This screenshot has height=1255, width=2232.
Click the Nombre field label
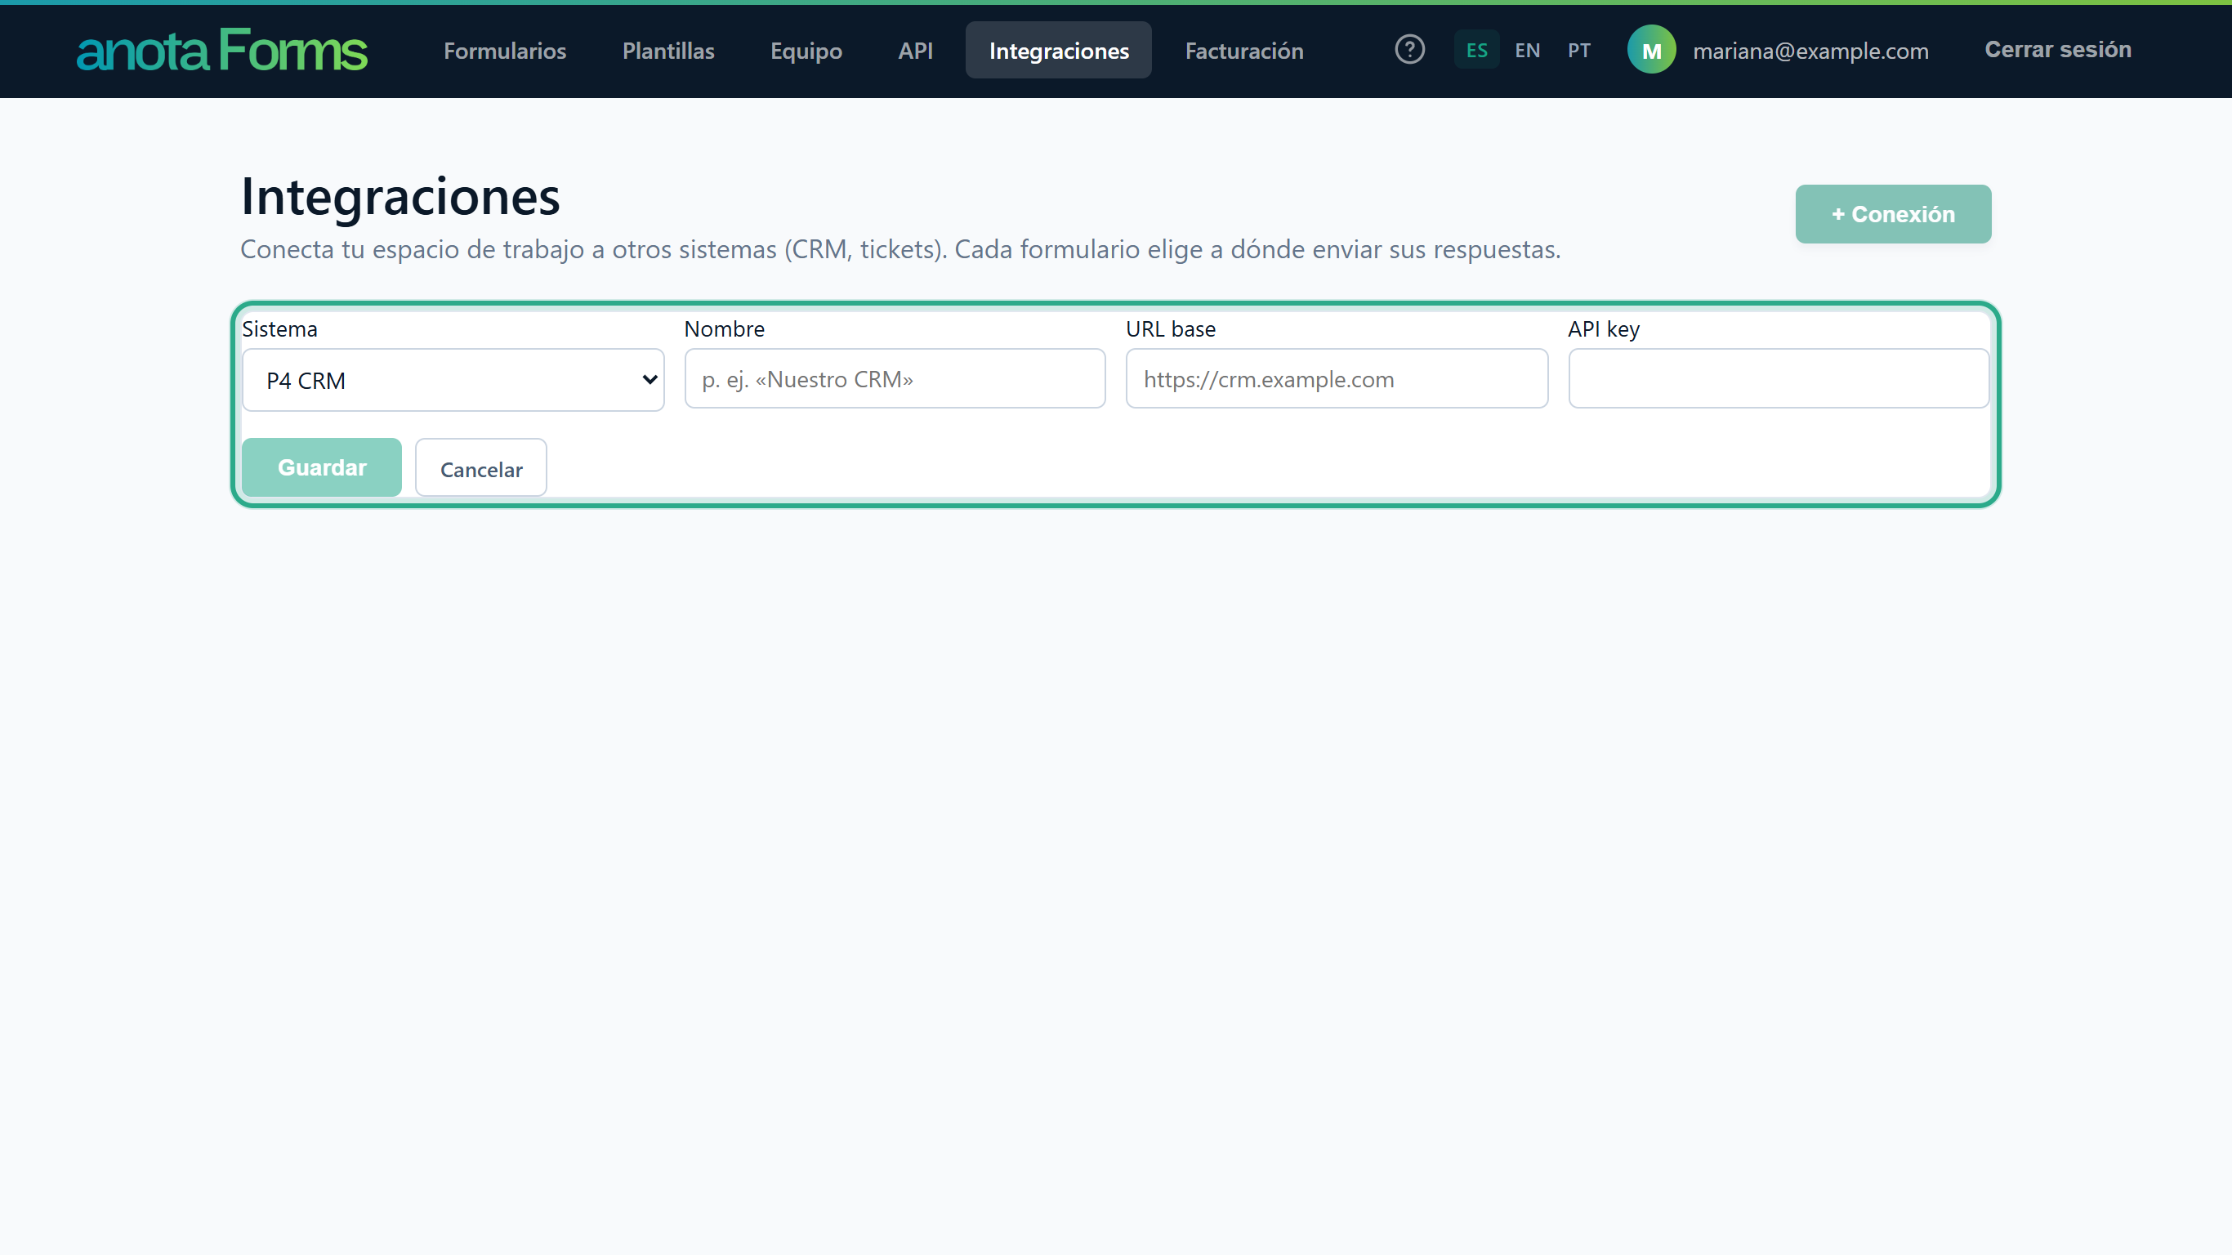tap(725, 328)
